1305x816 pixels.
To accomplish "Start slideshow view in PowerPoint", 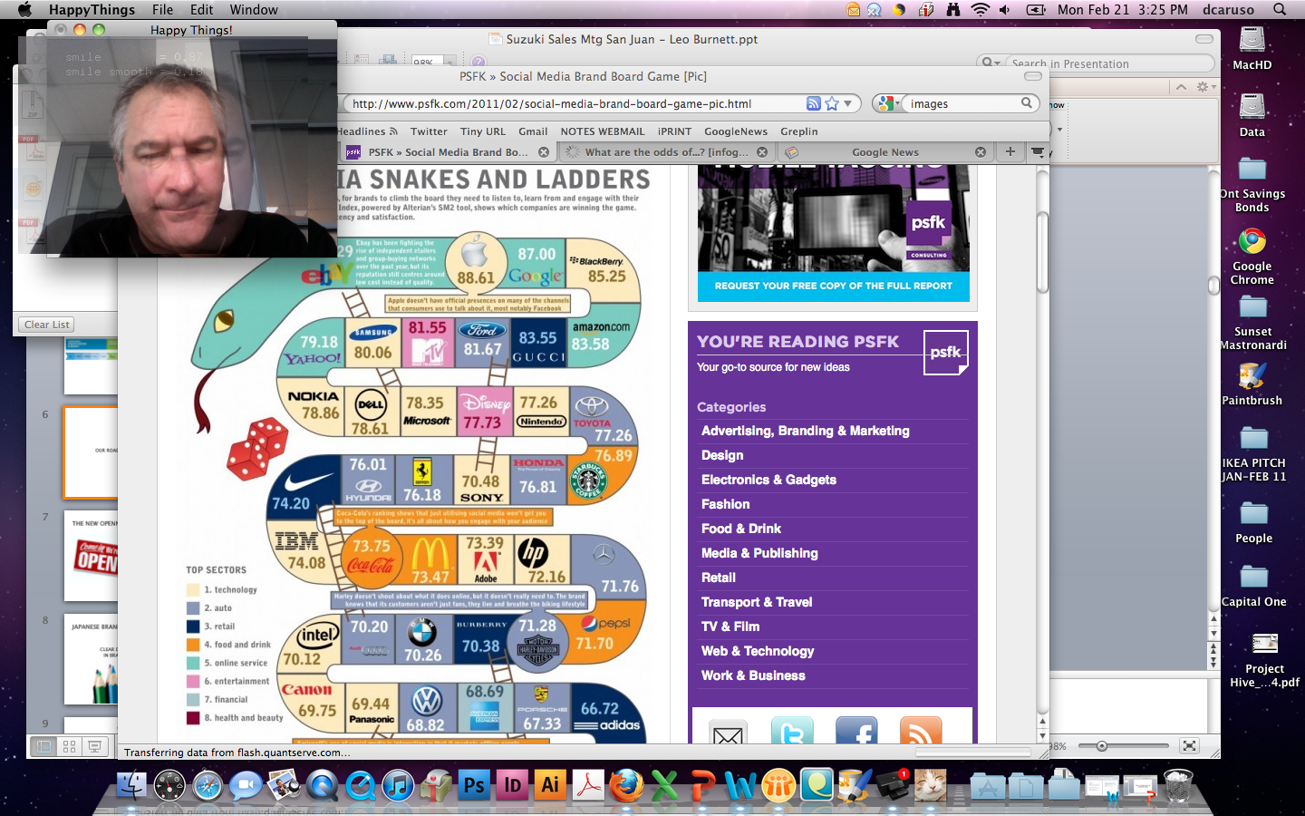I will [94, 746].
